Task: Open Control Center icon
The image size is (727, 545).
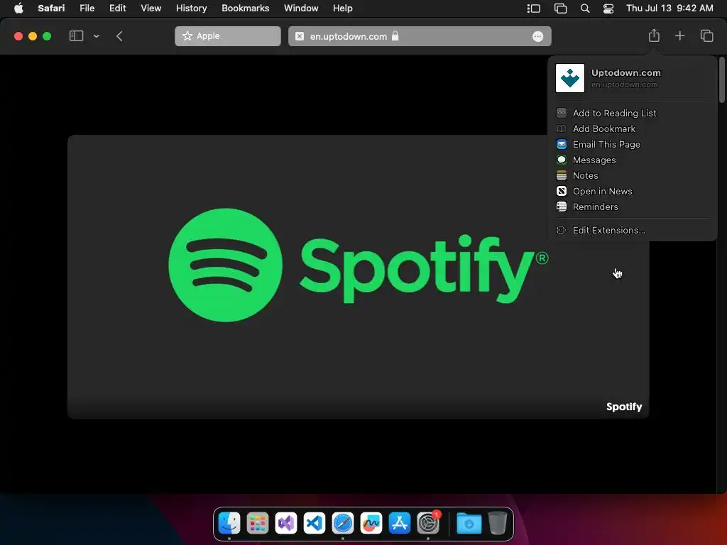Action: click(x=608, y=9)
